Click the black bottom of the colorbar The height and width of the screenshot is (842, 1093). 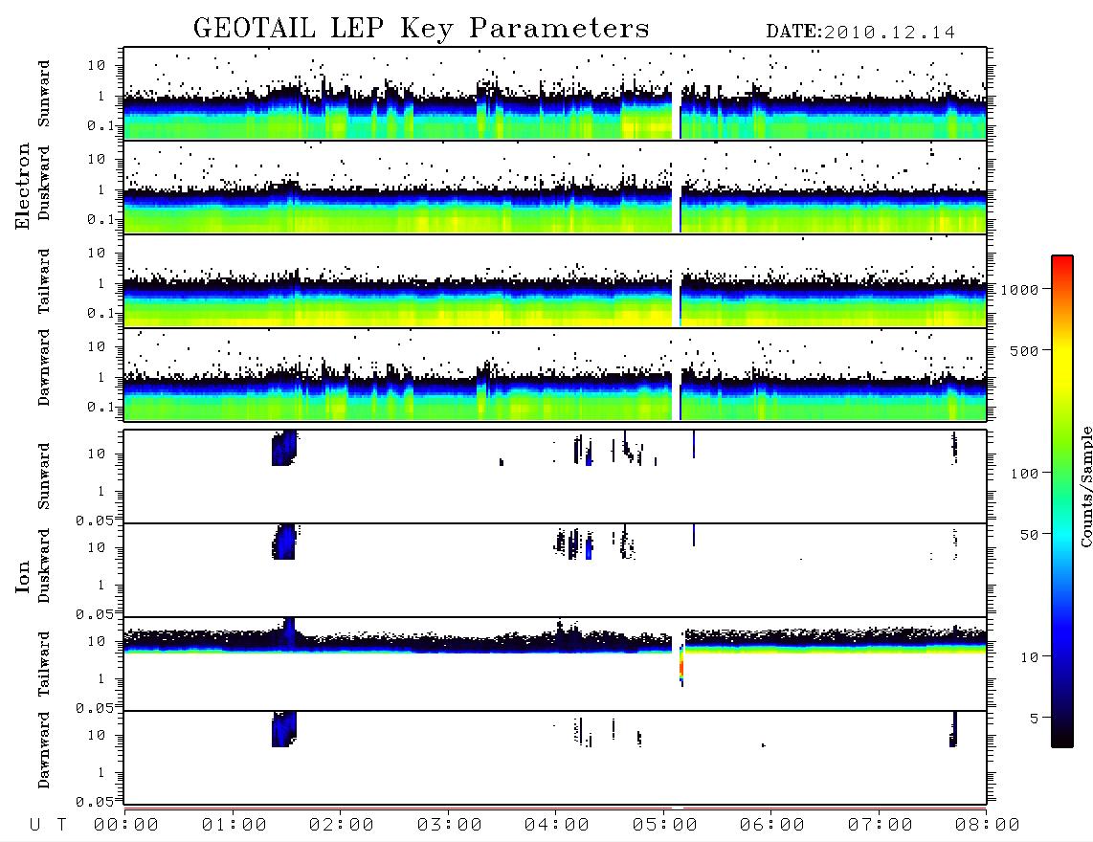click(x=1062, y=736)
